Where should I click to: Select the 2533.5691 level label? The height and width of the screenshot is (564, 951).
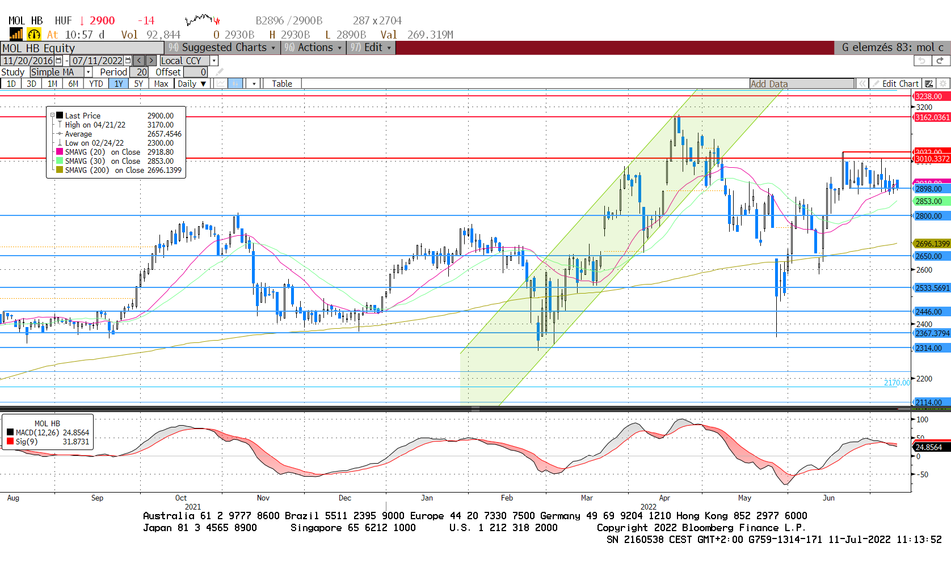[x=932, y=288]
